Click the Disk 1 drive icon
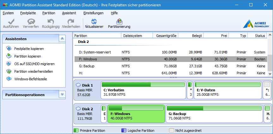Image resolution: width=273 pixels, height=134 pixels. [x=79, y=85]
